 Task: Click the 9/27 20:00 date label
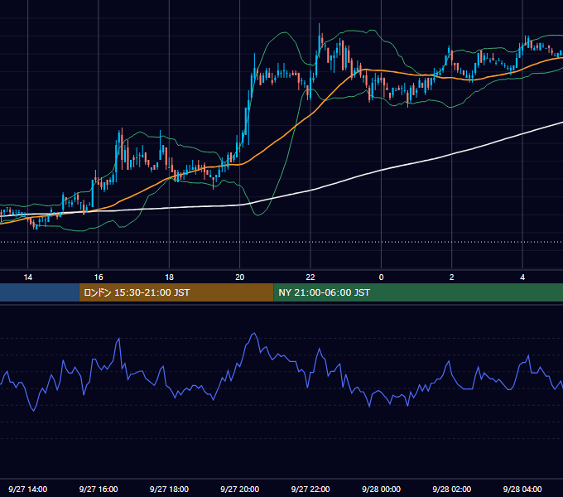(x=240, y=489)
